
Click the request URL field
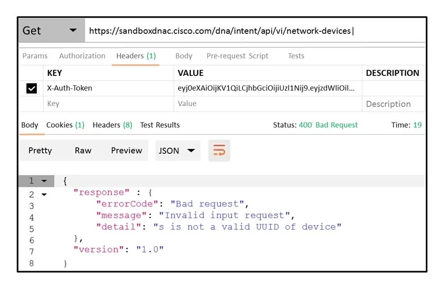click(255, 31)
